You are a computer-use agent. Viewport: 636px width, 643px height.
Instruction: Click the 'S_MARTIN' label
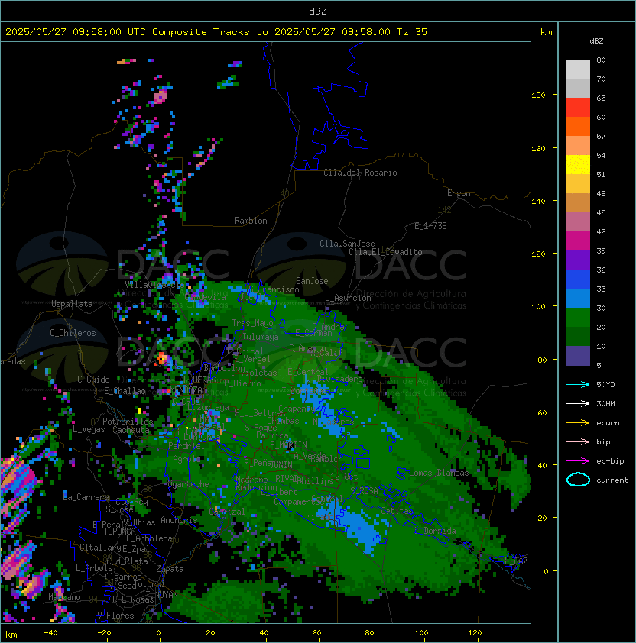288,444
